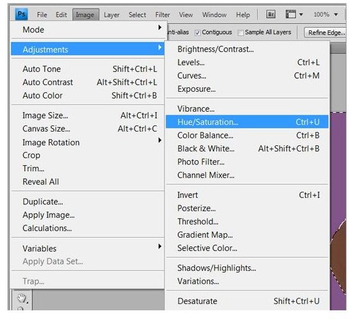The width and height of the screenshot is (349, 319).
Task: Select the Trim menu entry
Action: click(88, 168)
